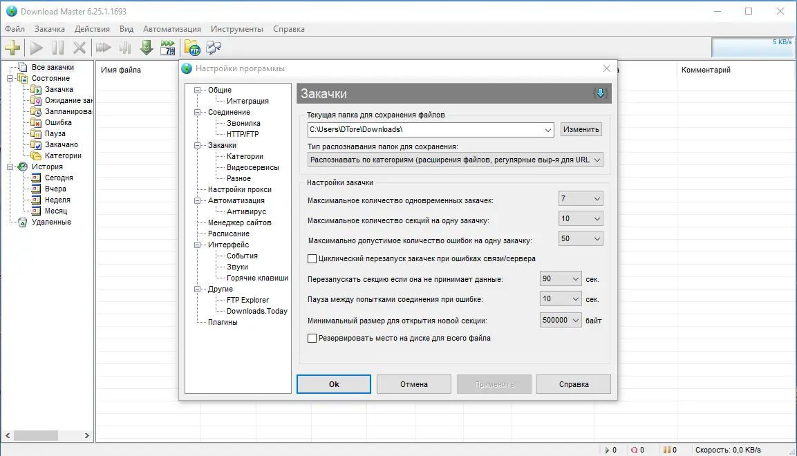Select Настройки прокси in settings tree
797x456 pixels.
(239, 189)
